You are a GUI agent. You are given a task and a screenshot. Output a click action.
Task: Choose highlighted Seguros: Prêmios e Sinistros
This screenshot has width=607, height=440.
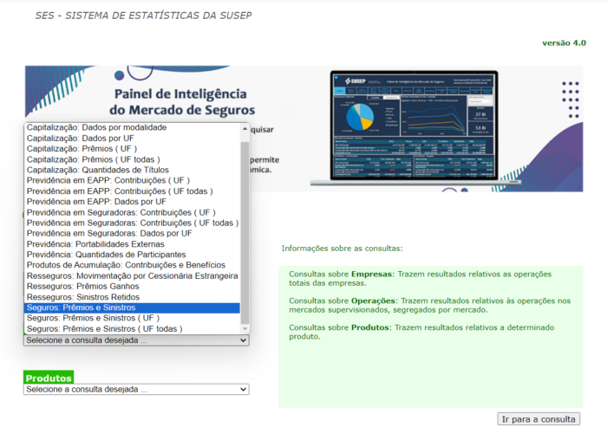[x=132, y=307]
